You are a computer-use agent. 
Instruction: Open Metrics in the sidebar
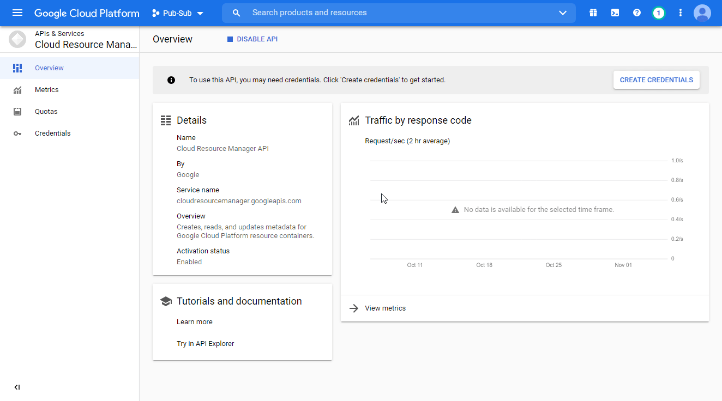point(69,90)
